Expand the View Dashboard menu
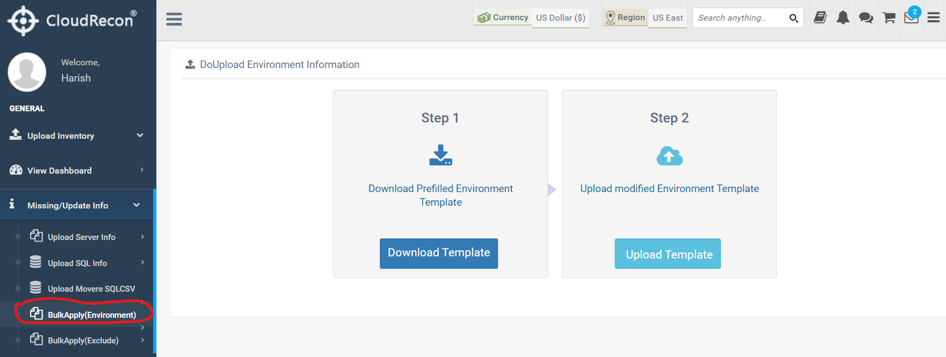Viewport: 946px width, 357px height. click(x=76, y=170)
